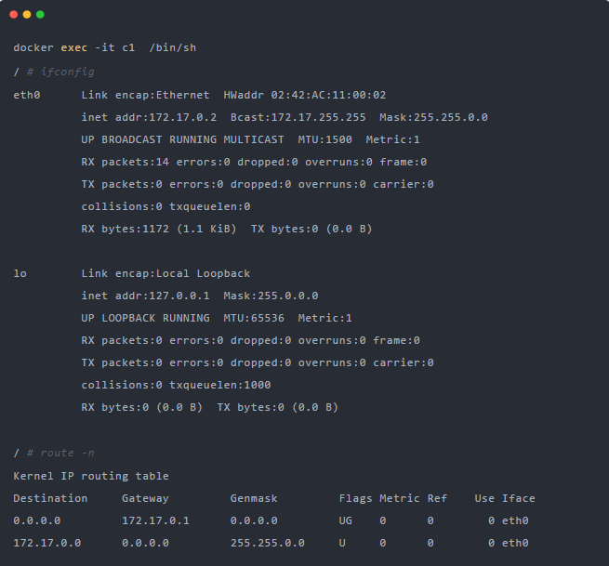This screenshot has height=566, width=609.
Task: Click the Genmask 255.255.0.0 entry
Action: click(268, 543)
